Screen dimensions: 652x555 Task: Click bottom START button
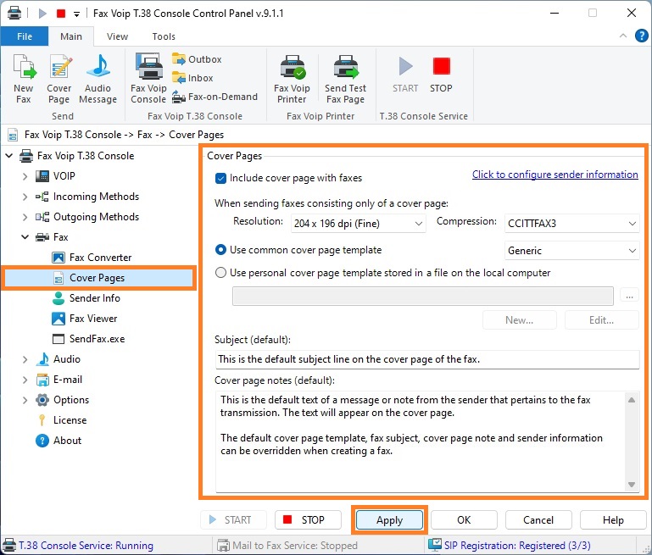(x=233, y=520)
